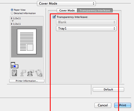Click the paper preview thumbnail

pyautogui.click(x=27, y=42)
